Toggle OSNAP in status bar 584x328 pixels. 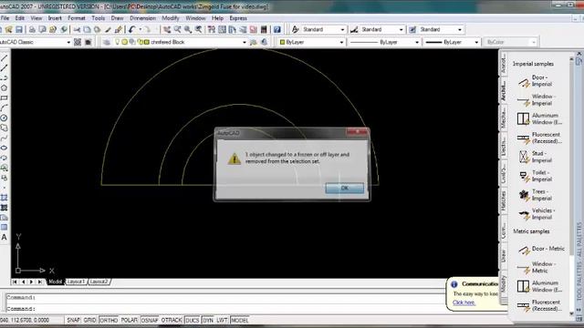click(x=150, y=320)
